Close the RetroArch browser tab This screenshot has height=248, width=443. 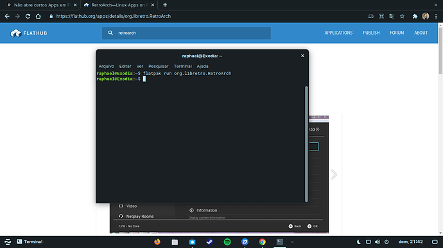(153, 5)
